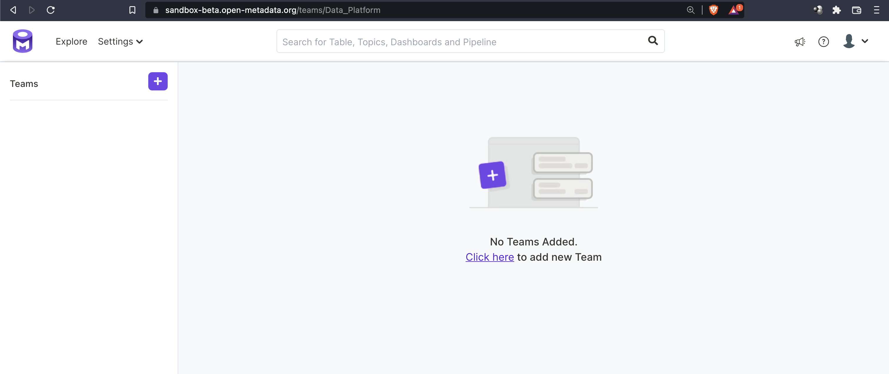Viewport: 889px width, 374px height.
Task: Click the OpenMetadata logo
Action: click(x=22, y=41)
